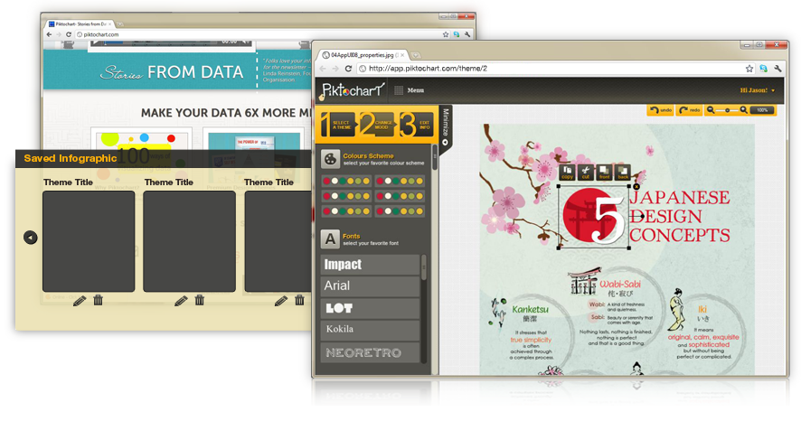Image resolution: width=801 pixels, height=421 pixels.
Task: Delete first saved infographic with trash icon
Action: pyautogui.click(x=98, y=300)
